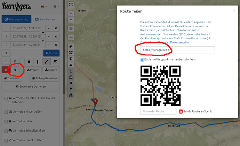Reverse route with swap arrows button

pyautogui.click(x=6, y=62)
